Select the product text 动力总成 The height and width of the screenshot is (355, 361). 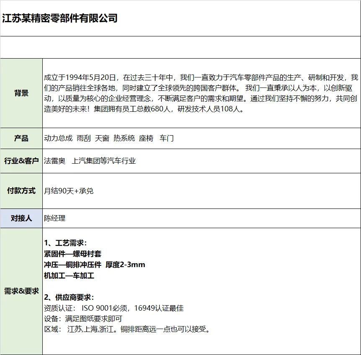58,138
